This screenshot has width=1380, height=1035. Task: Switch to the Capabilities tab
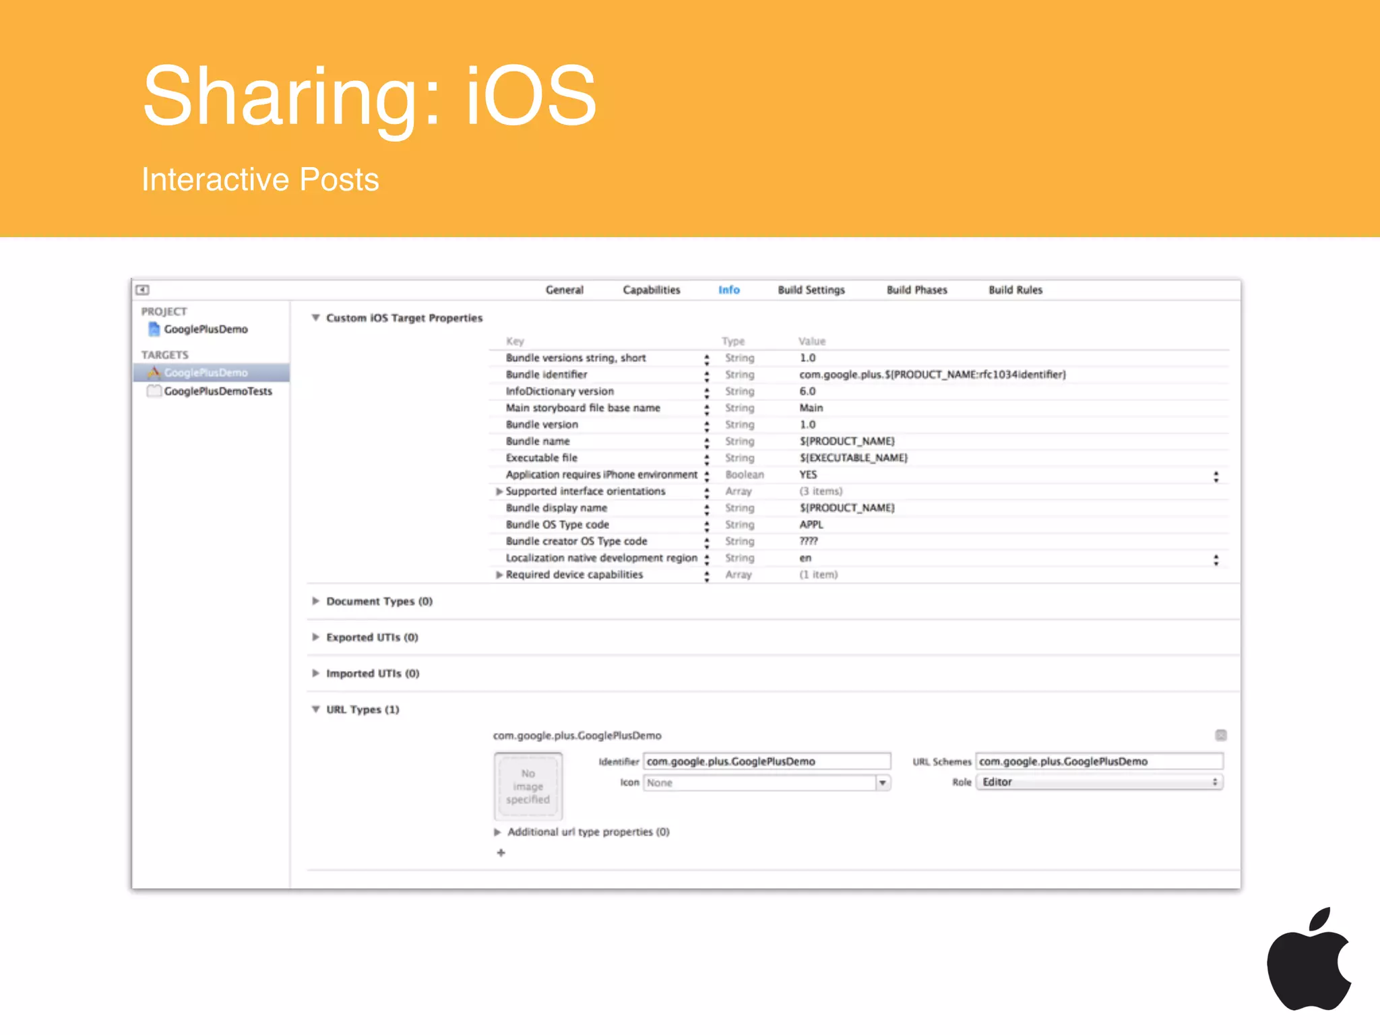pyautogui.click(x=652, y=290)
